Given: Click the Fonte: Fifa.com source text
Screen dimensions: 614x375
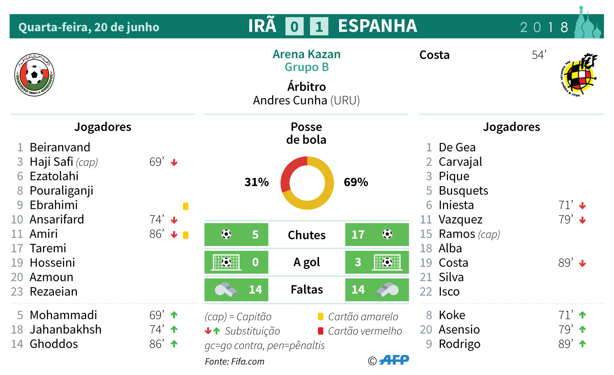Looking at the screenshot, I should coord(234,361).
